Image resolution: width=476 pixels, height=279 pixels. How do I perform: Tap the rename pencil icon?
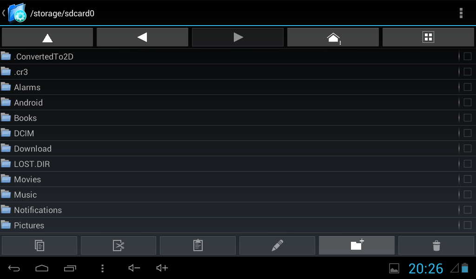click(x=277, y=246)
